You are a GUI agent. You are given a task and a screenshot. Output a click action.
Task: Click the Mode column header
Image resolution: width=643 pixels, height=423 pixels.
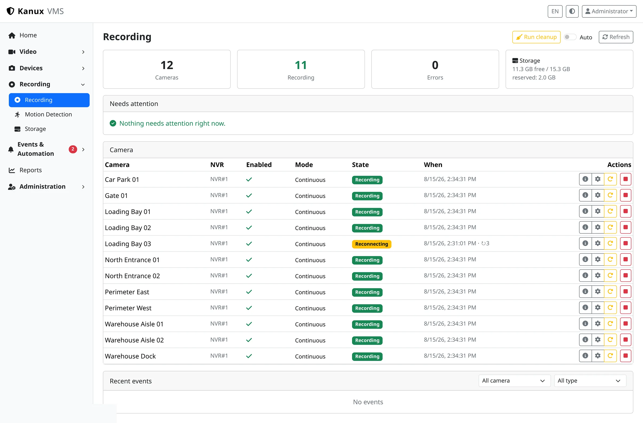tap(304, 165)
